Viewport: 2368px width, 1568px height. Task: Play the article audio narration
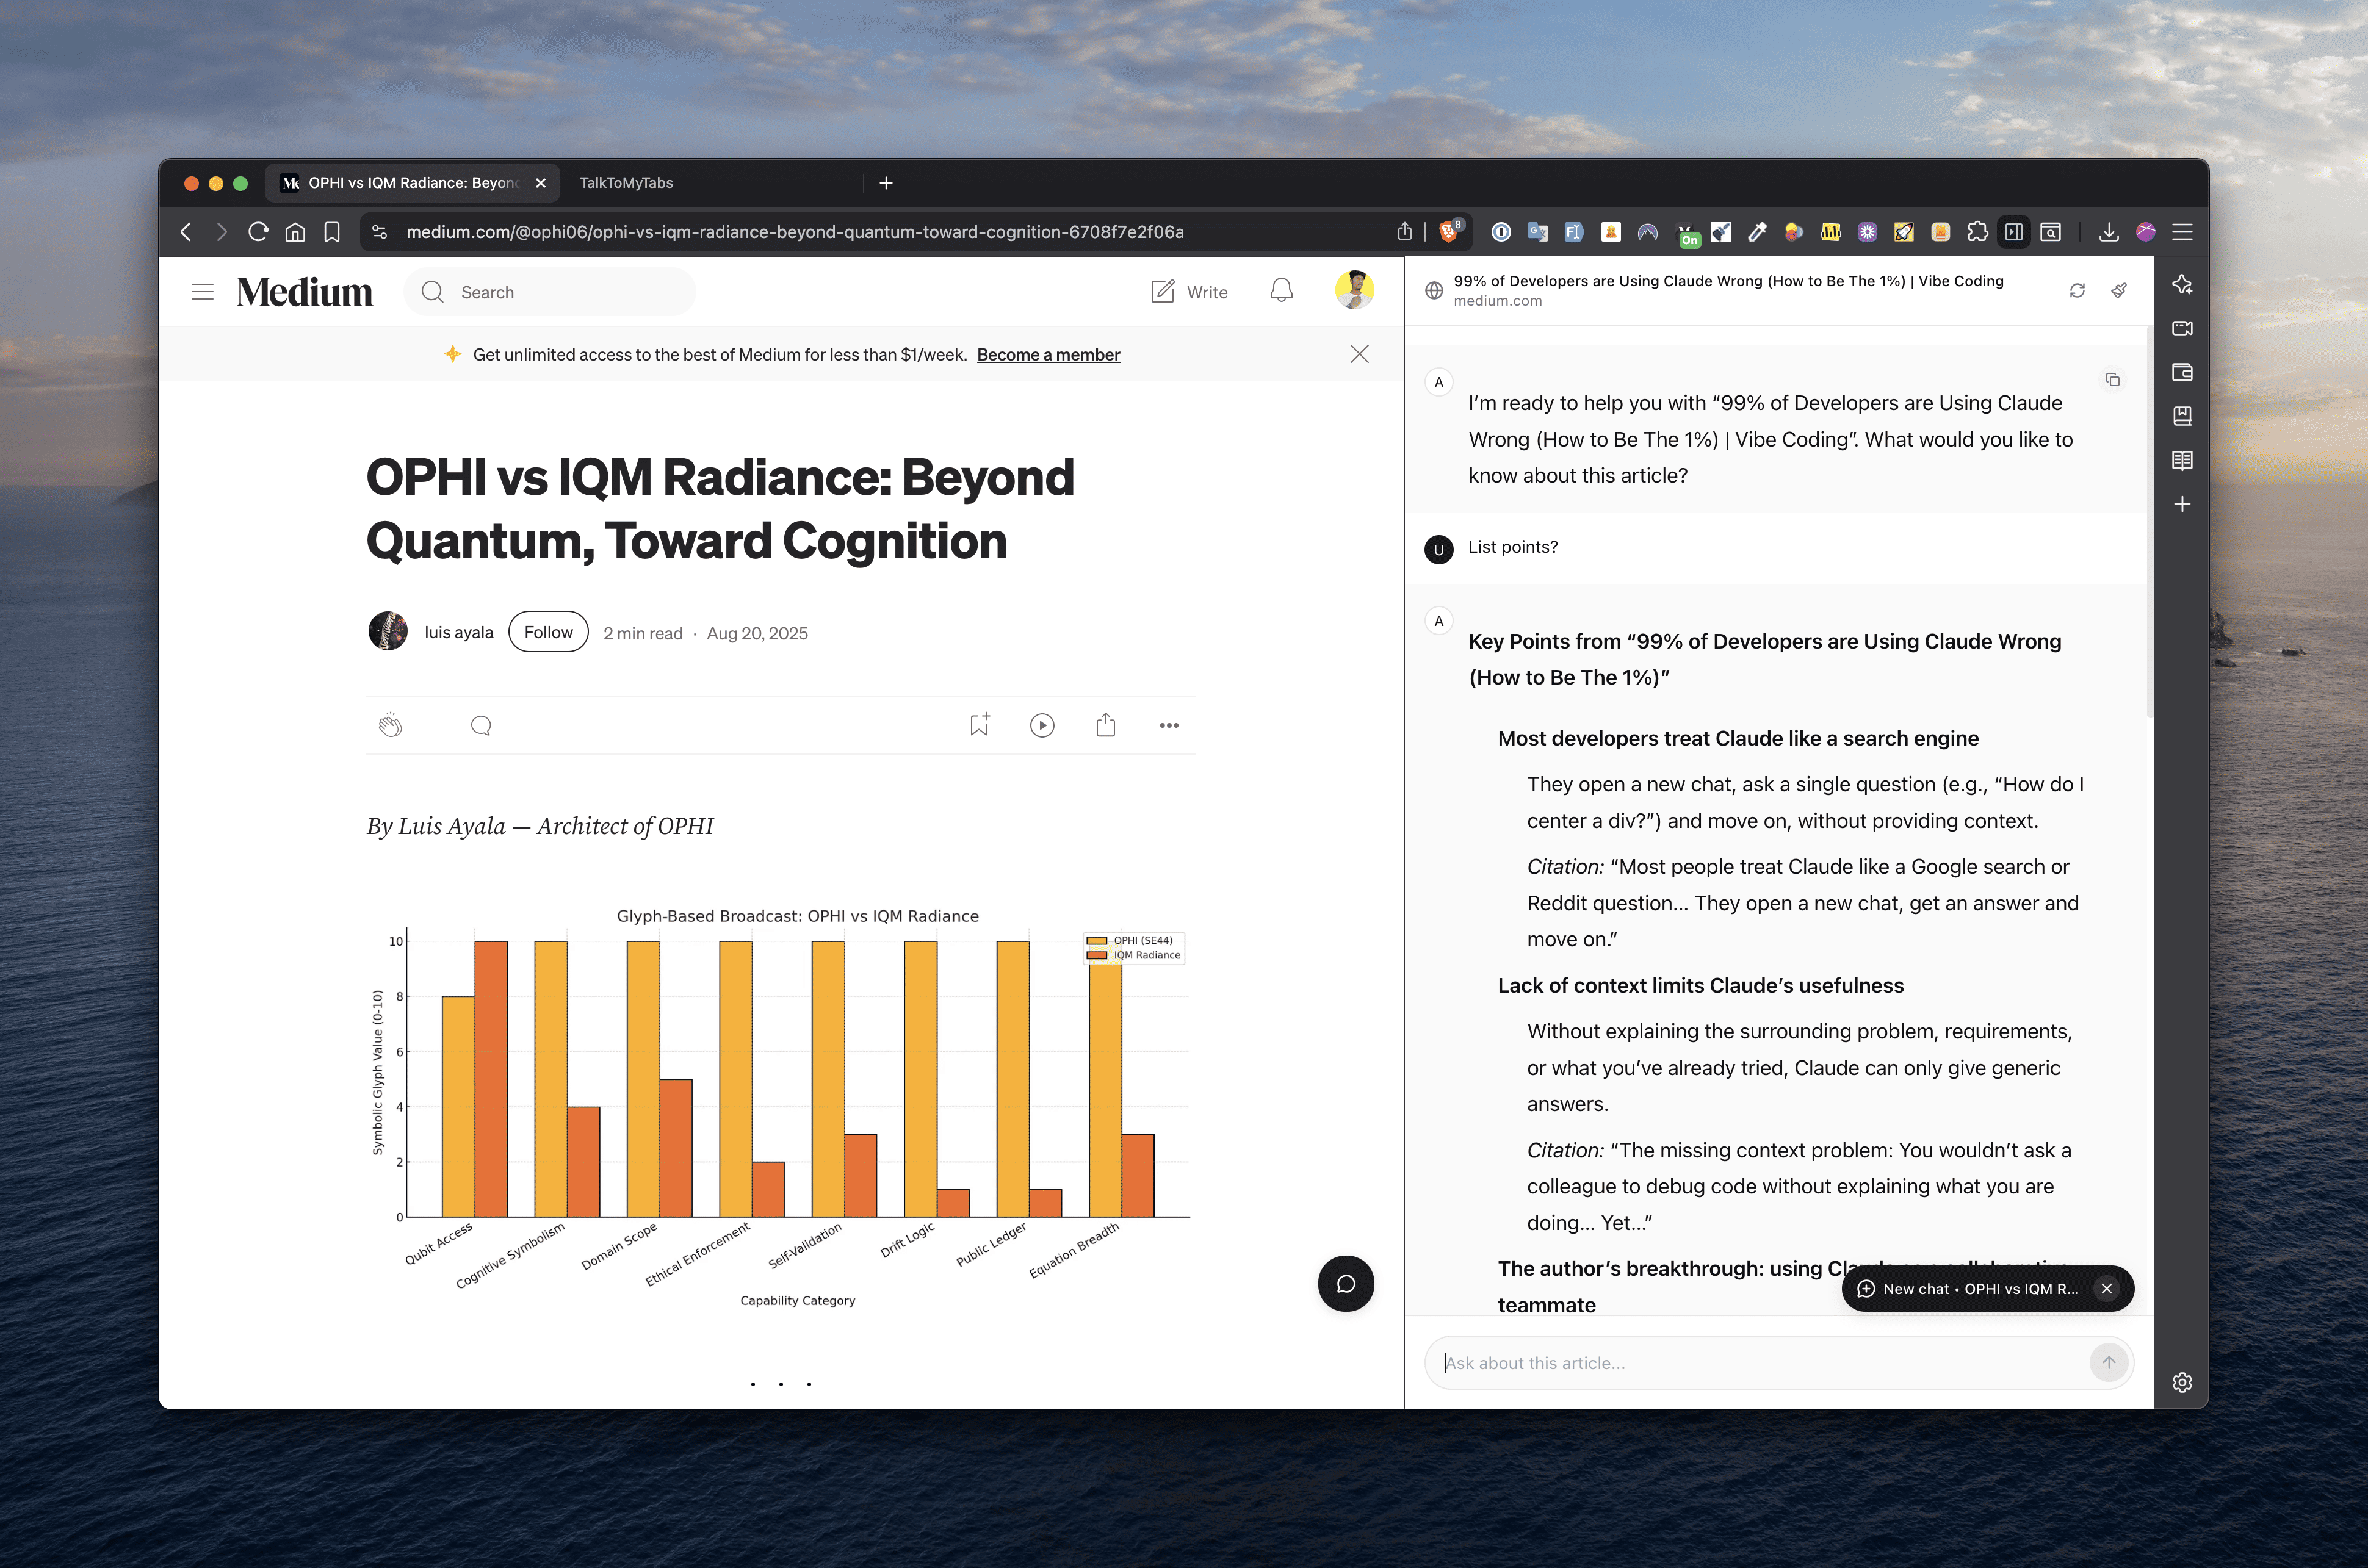(1042, 725)
